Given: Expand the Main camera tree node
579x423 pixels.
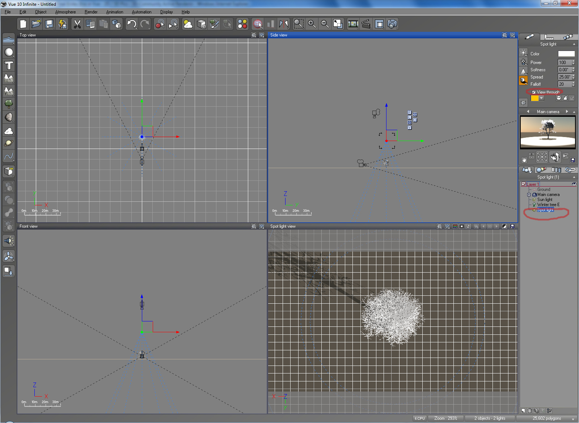Looking at the screenshot, I should [x=529, y=195].
